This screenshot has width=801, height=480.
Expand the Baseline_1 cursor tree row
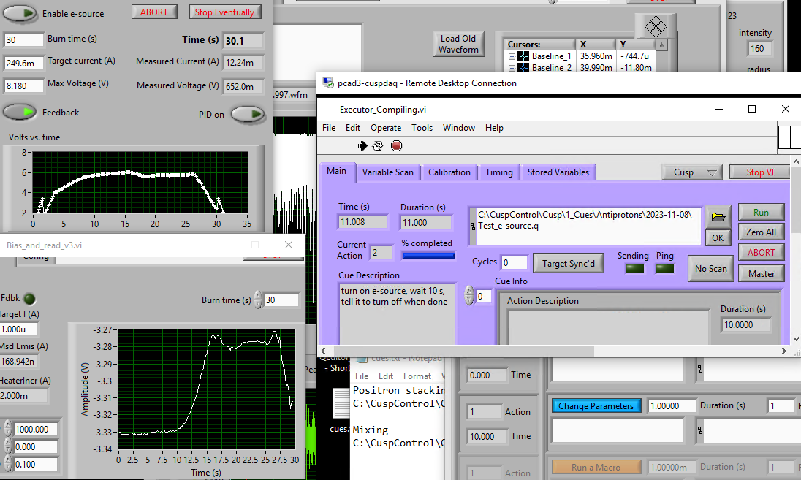click(x=512, y=56)
